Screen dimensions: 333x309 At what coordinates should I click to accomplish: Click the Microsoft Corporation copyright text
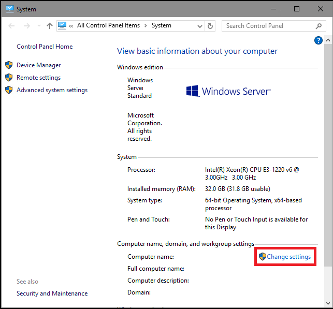144,127
